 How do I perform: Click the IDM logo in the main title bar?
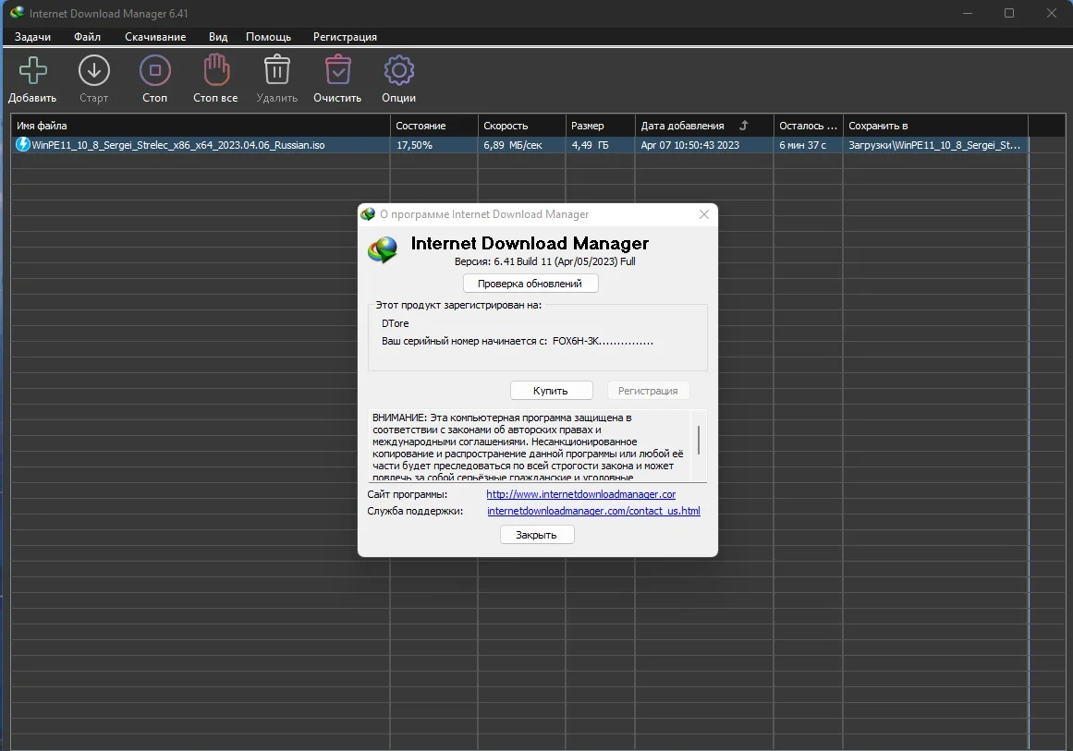[18, 13]
